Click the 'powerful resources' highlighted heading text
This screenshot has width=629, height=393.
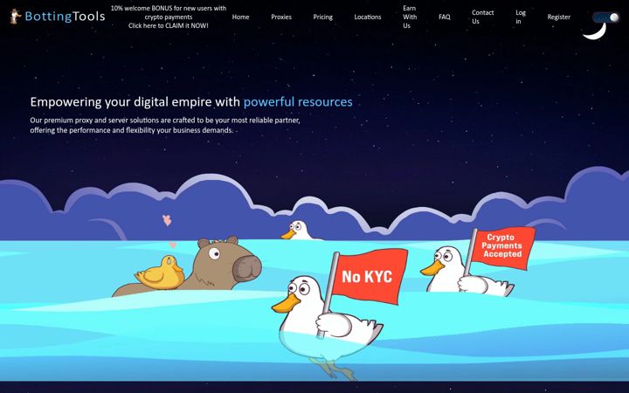point(298,102)
